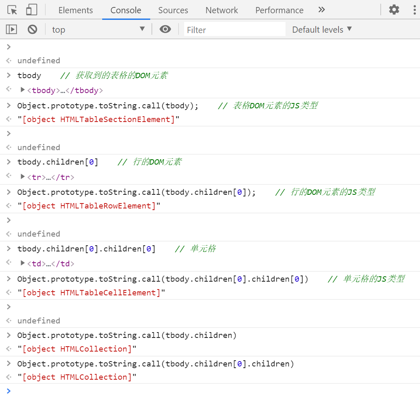The width and height of the screenshot is (420, 407).
Task: Switch to the Sources tab
Action: coord(173,10)
